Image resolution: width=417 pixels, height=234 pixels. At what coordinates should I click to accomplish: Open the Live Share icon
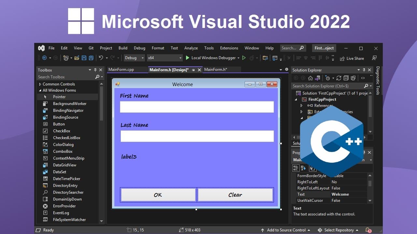[342, 58]
